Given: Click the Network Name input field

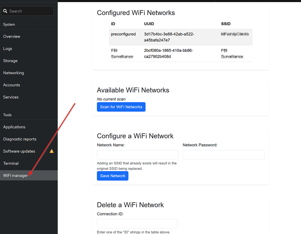Looking at the screenshot, I should point(138,155).
